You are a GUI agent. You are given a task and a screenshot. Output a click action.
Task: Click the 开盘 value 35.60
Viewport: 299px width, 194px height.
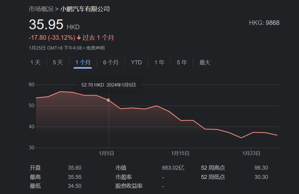pos(75,168)
